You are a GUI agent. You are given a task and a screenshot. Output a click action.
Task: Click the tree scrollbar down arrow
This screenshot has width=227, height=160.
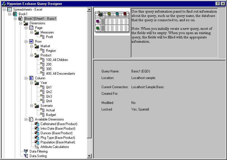[x=89, y=156]
